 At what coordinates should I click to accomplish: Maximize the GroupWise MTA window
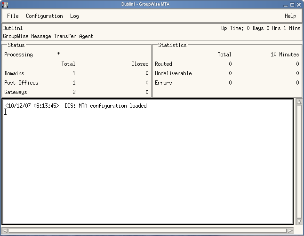coord(292,5)
